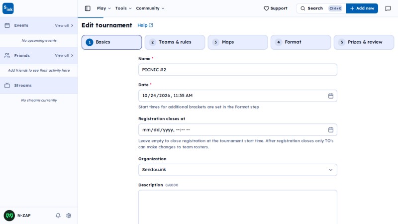The width and height of the screenshot is (398, 224).
Task: Open the Help external link
Action: (x=145, y=25)
